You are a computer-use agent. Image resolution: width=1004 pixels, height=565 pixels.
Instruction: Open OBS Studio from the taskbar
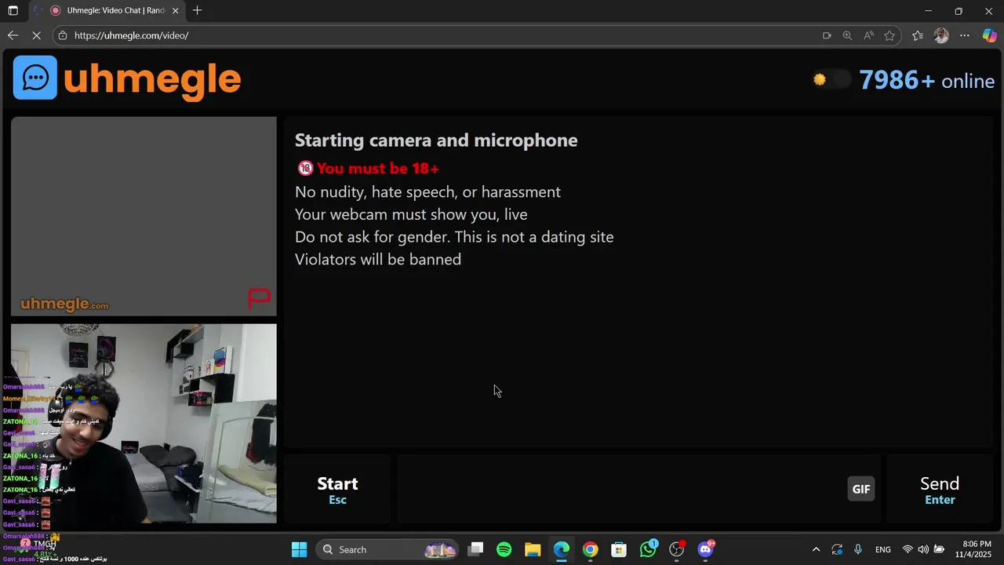[x=677, y=549]
